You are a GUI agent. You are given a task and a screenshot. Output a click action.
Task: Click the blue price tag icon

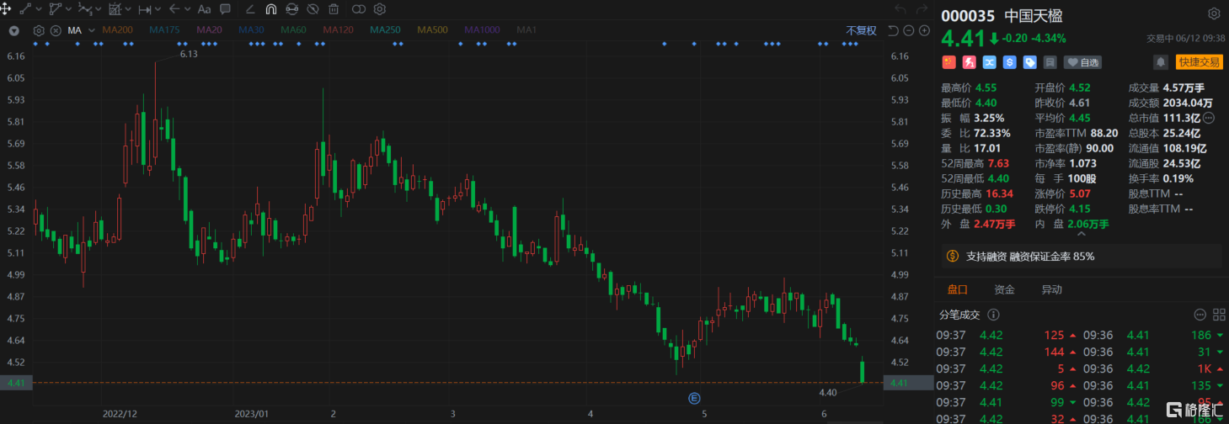[x=1030, y=62]
